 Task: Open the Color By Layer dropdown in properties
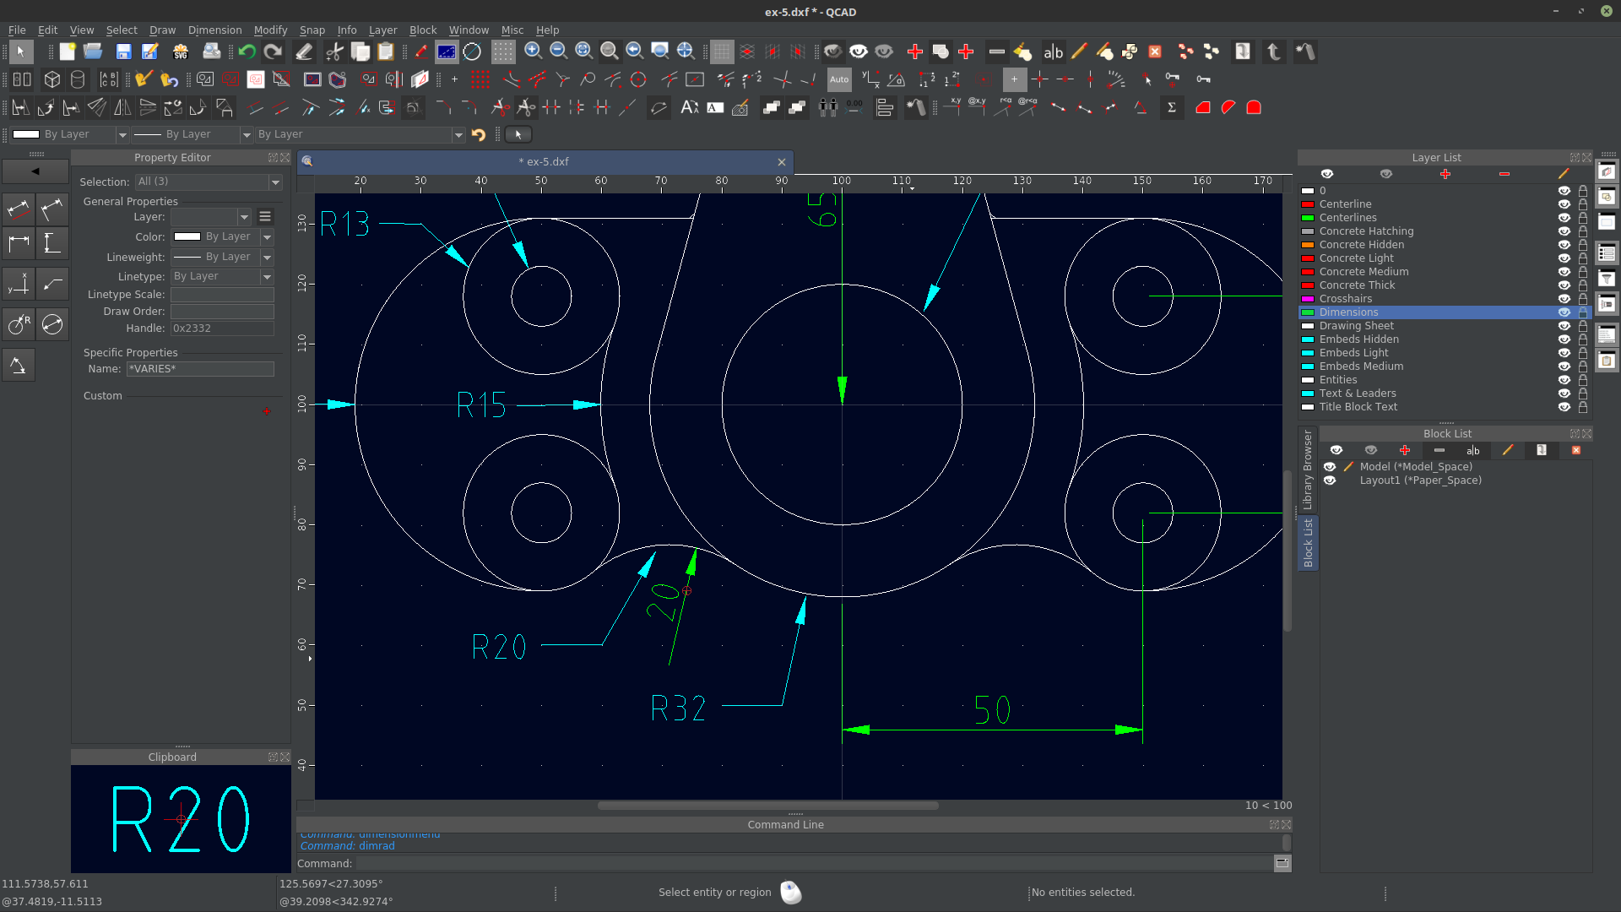(x=222, y=237)
